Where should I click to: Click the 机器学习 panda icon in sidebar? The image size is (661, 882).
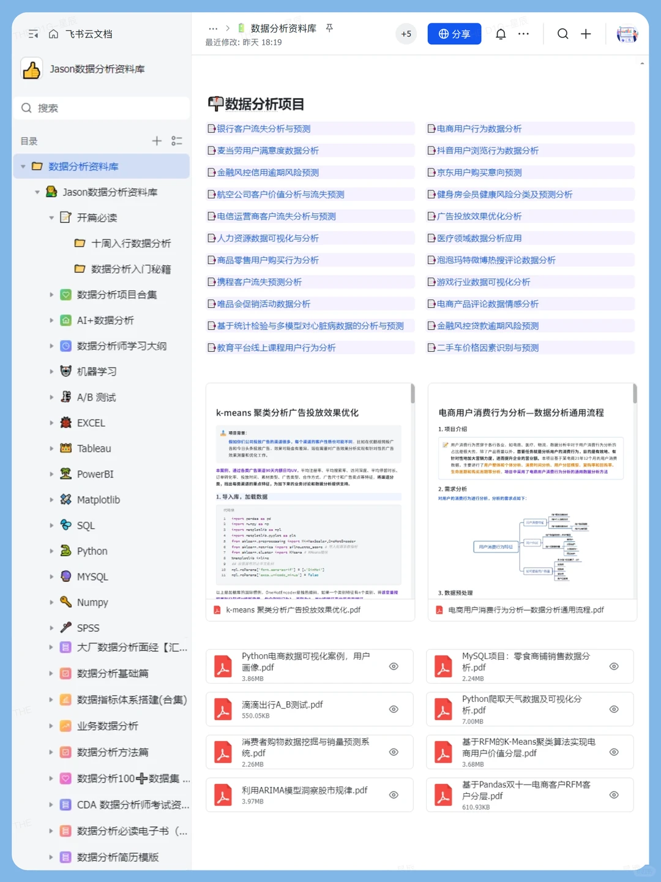(66, 371)
